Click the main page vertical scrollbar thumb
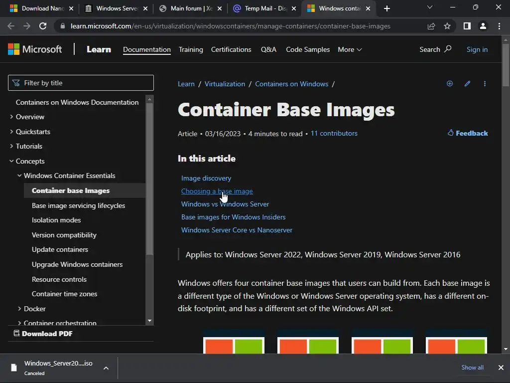This screenshot has width=510, height=383. 506,65
